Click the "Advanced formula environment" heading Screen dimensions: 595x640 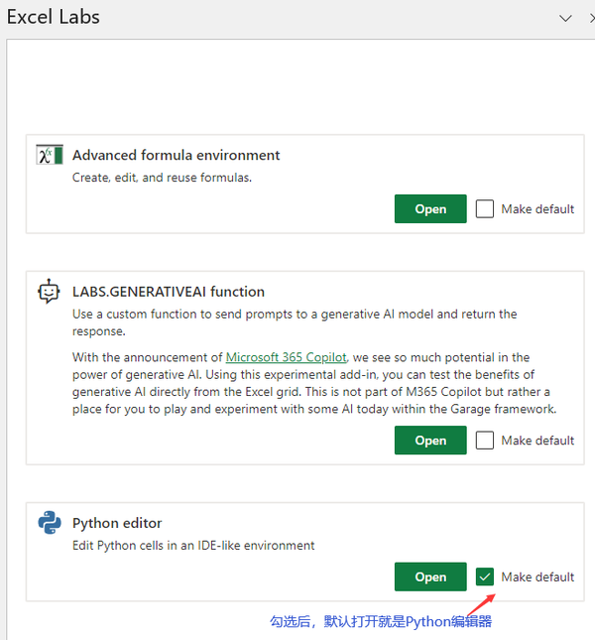point(176,155)
